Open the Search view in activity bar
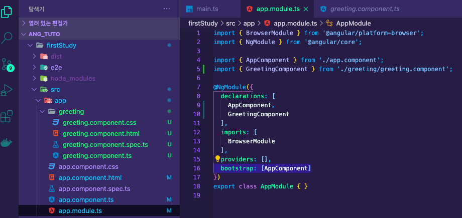 click(x=7, y=38)
